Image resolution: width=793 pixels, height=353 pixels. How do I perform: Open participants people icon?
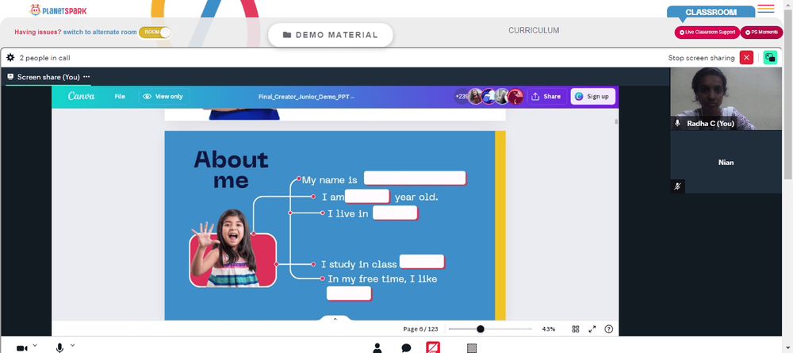click(377, 348)
